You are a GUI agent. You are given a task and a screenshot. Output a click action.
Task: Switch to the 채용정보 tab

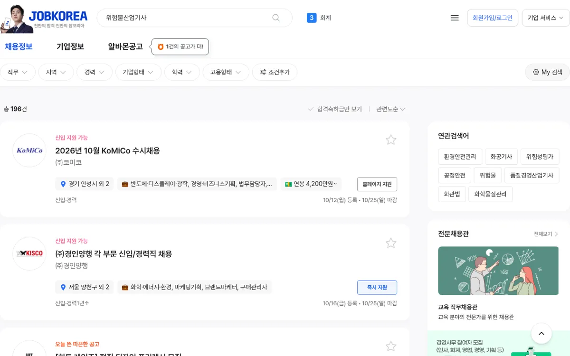point(19,47)
